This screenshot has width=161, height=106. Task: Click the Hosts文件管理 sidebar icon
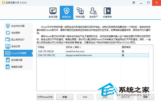(8, 53)
